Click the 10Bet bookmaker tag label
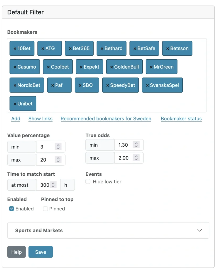 pyautogui.click(x=24, y=49)
